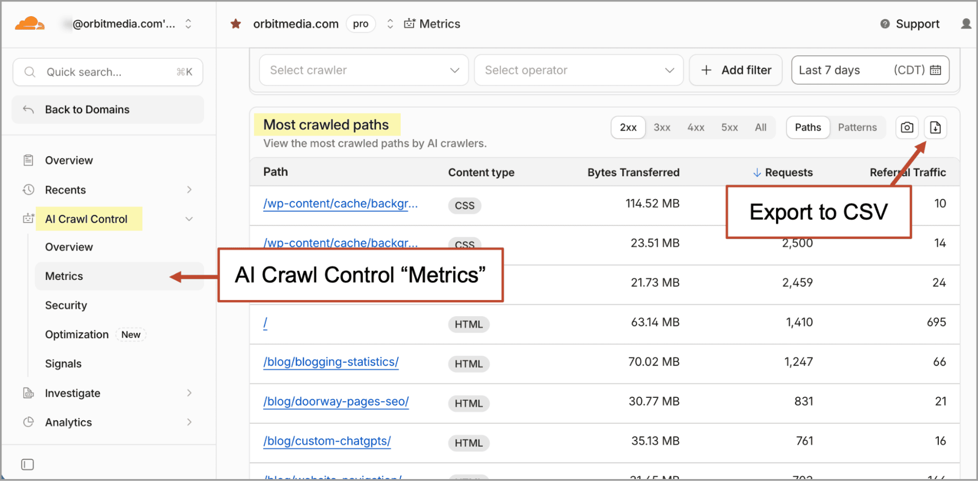The width and height of the screenshot is (978, 481).
Task: Open top-level Overview in sidebar
Action: click(69, 160)
